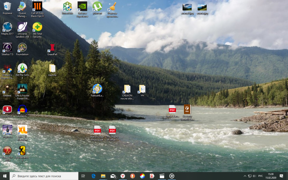The width and height of the screenshot is (288, 180).
Task: Click the taskbar search box
Action: coord(44,176)
